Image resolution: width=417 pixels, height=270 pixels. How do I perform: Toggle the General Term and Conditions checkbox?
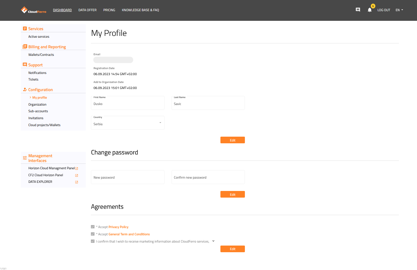pos(93,234)
